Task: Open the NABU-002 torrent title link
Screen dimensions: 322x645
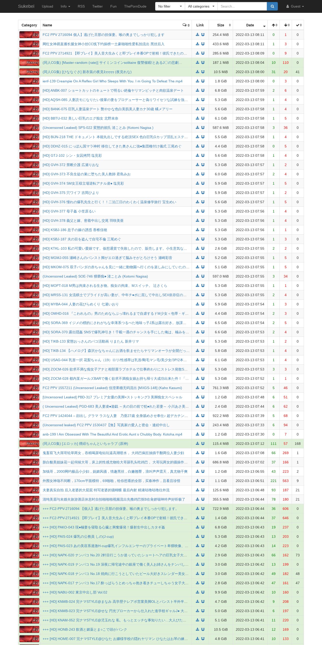Action: click(75, 592)
